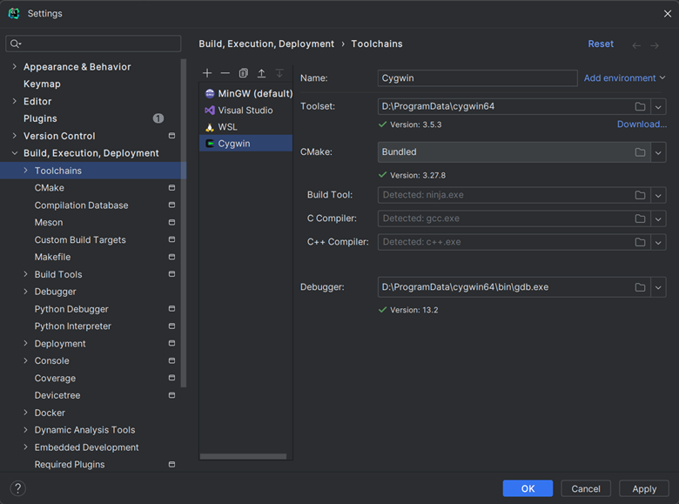Click the project-level icon next to Makefile
Viewport: 679px width, 504px height.
171,257
